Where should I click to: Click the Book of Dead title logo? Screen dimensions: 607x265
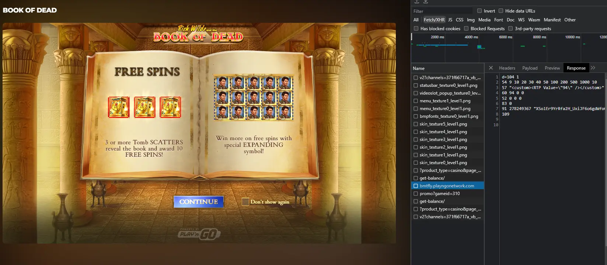click(x=198, y=34)
